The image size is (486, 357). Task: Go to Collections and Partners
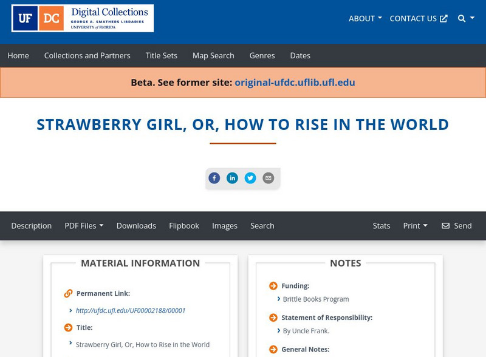(x=87, y=56)
